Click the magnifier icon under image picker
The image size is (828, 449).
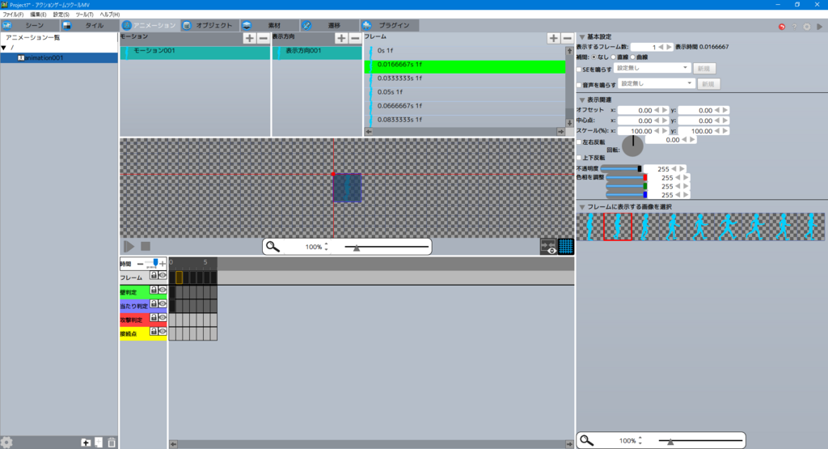pyautogui.click(x=587, y=441)
